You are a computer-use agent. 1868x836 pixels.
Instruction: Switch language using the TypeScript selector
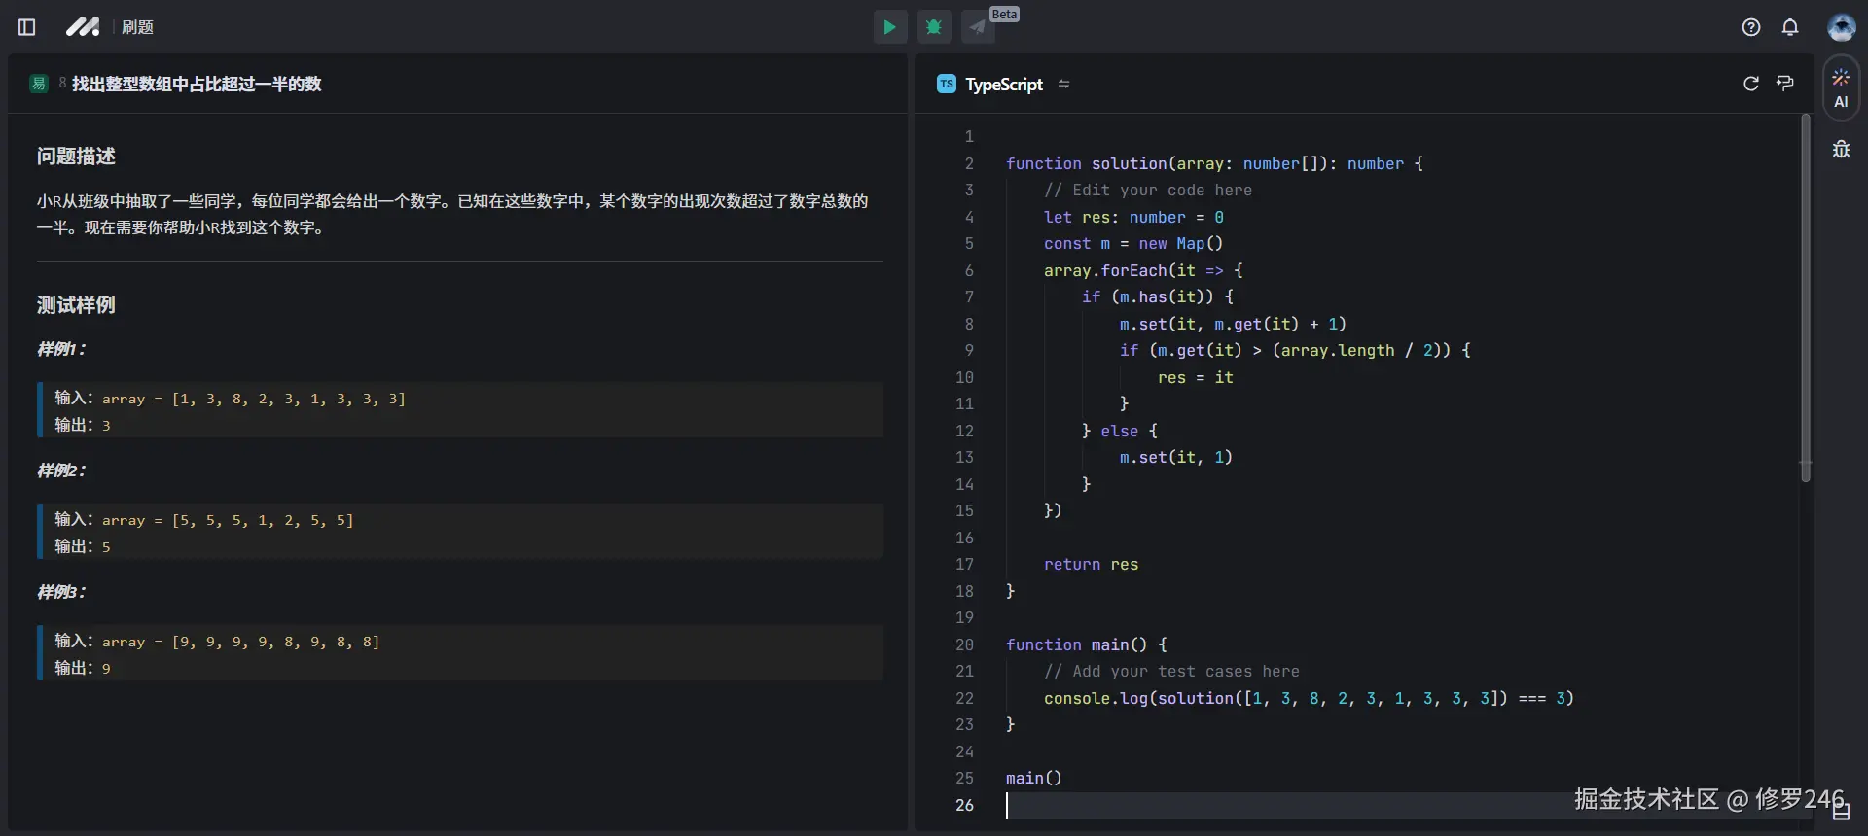1002,85
